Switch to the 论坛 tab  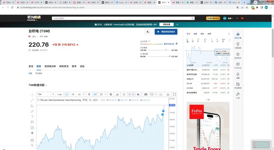[82, 66]
